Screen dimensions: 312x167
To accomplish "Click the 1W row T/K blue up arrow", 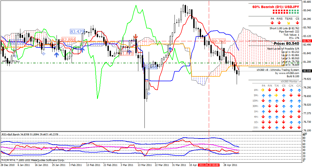I will (x=277, y=127).
